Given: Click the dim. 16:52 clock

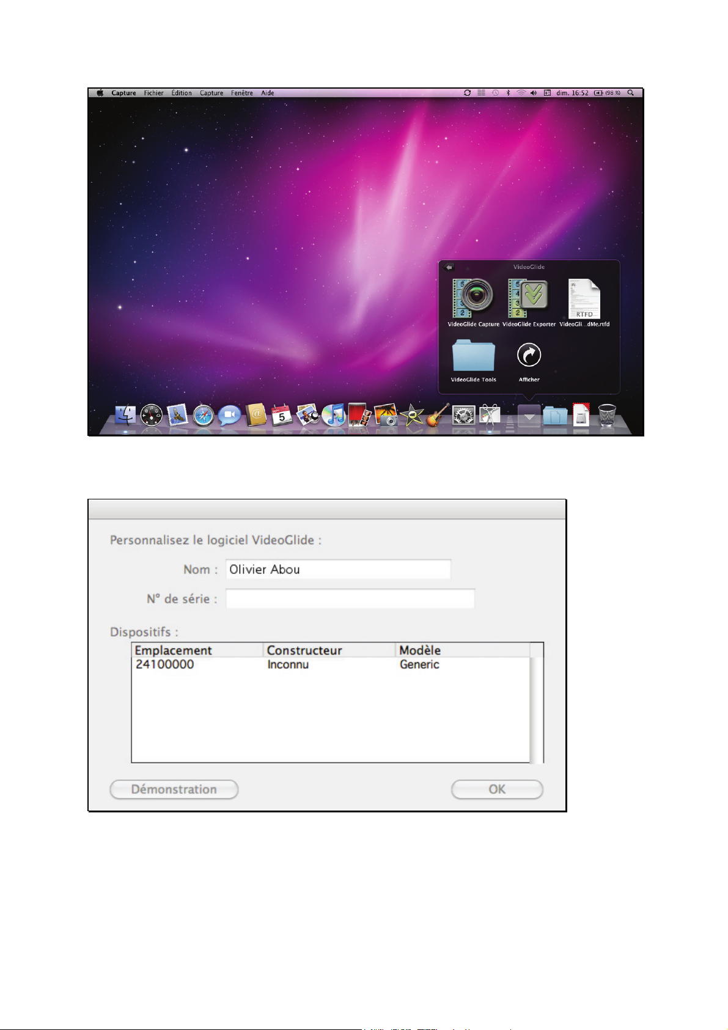Looking at the screenshot, I should pyautogui.click(x=572, y=93).
